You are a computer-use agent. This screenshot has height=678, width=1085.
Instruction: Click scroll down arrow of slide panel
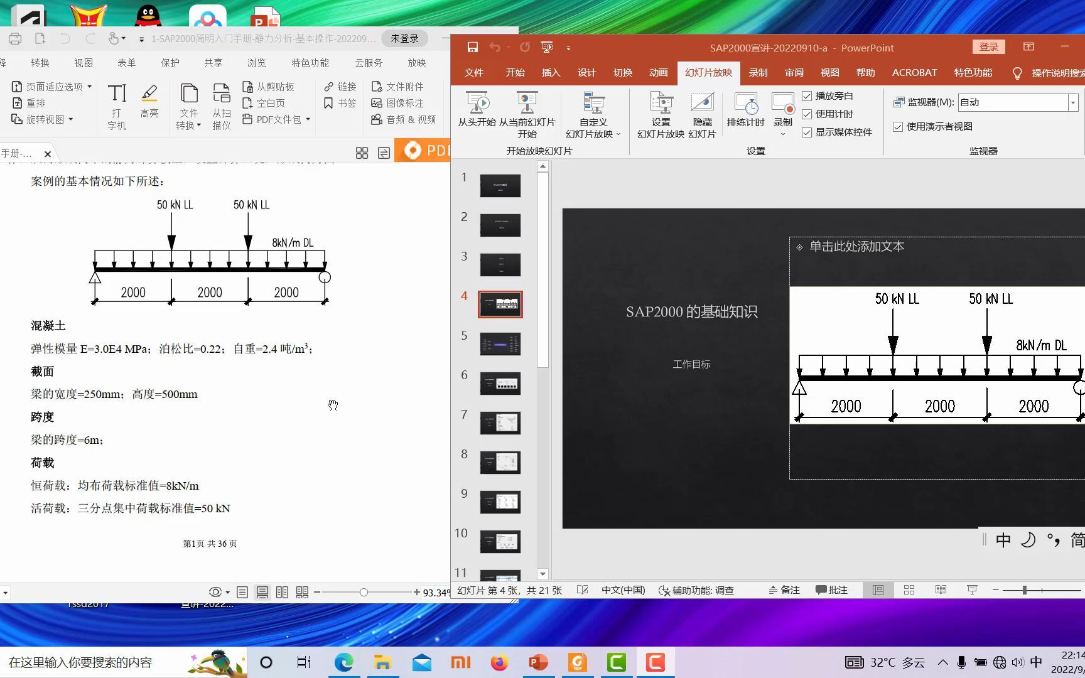[x=542, y=574]
